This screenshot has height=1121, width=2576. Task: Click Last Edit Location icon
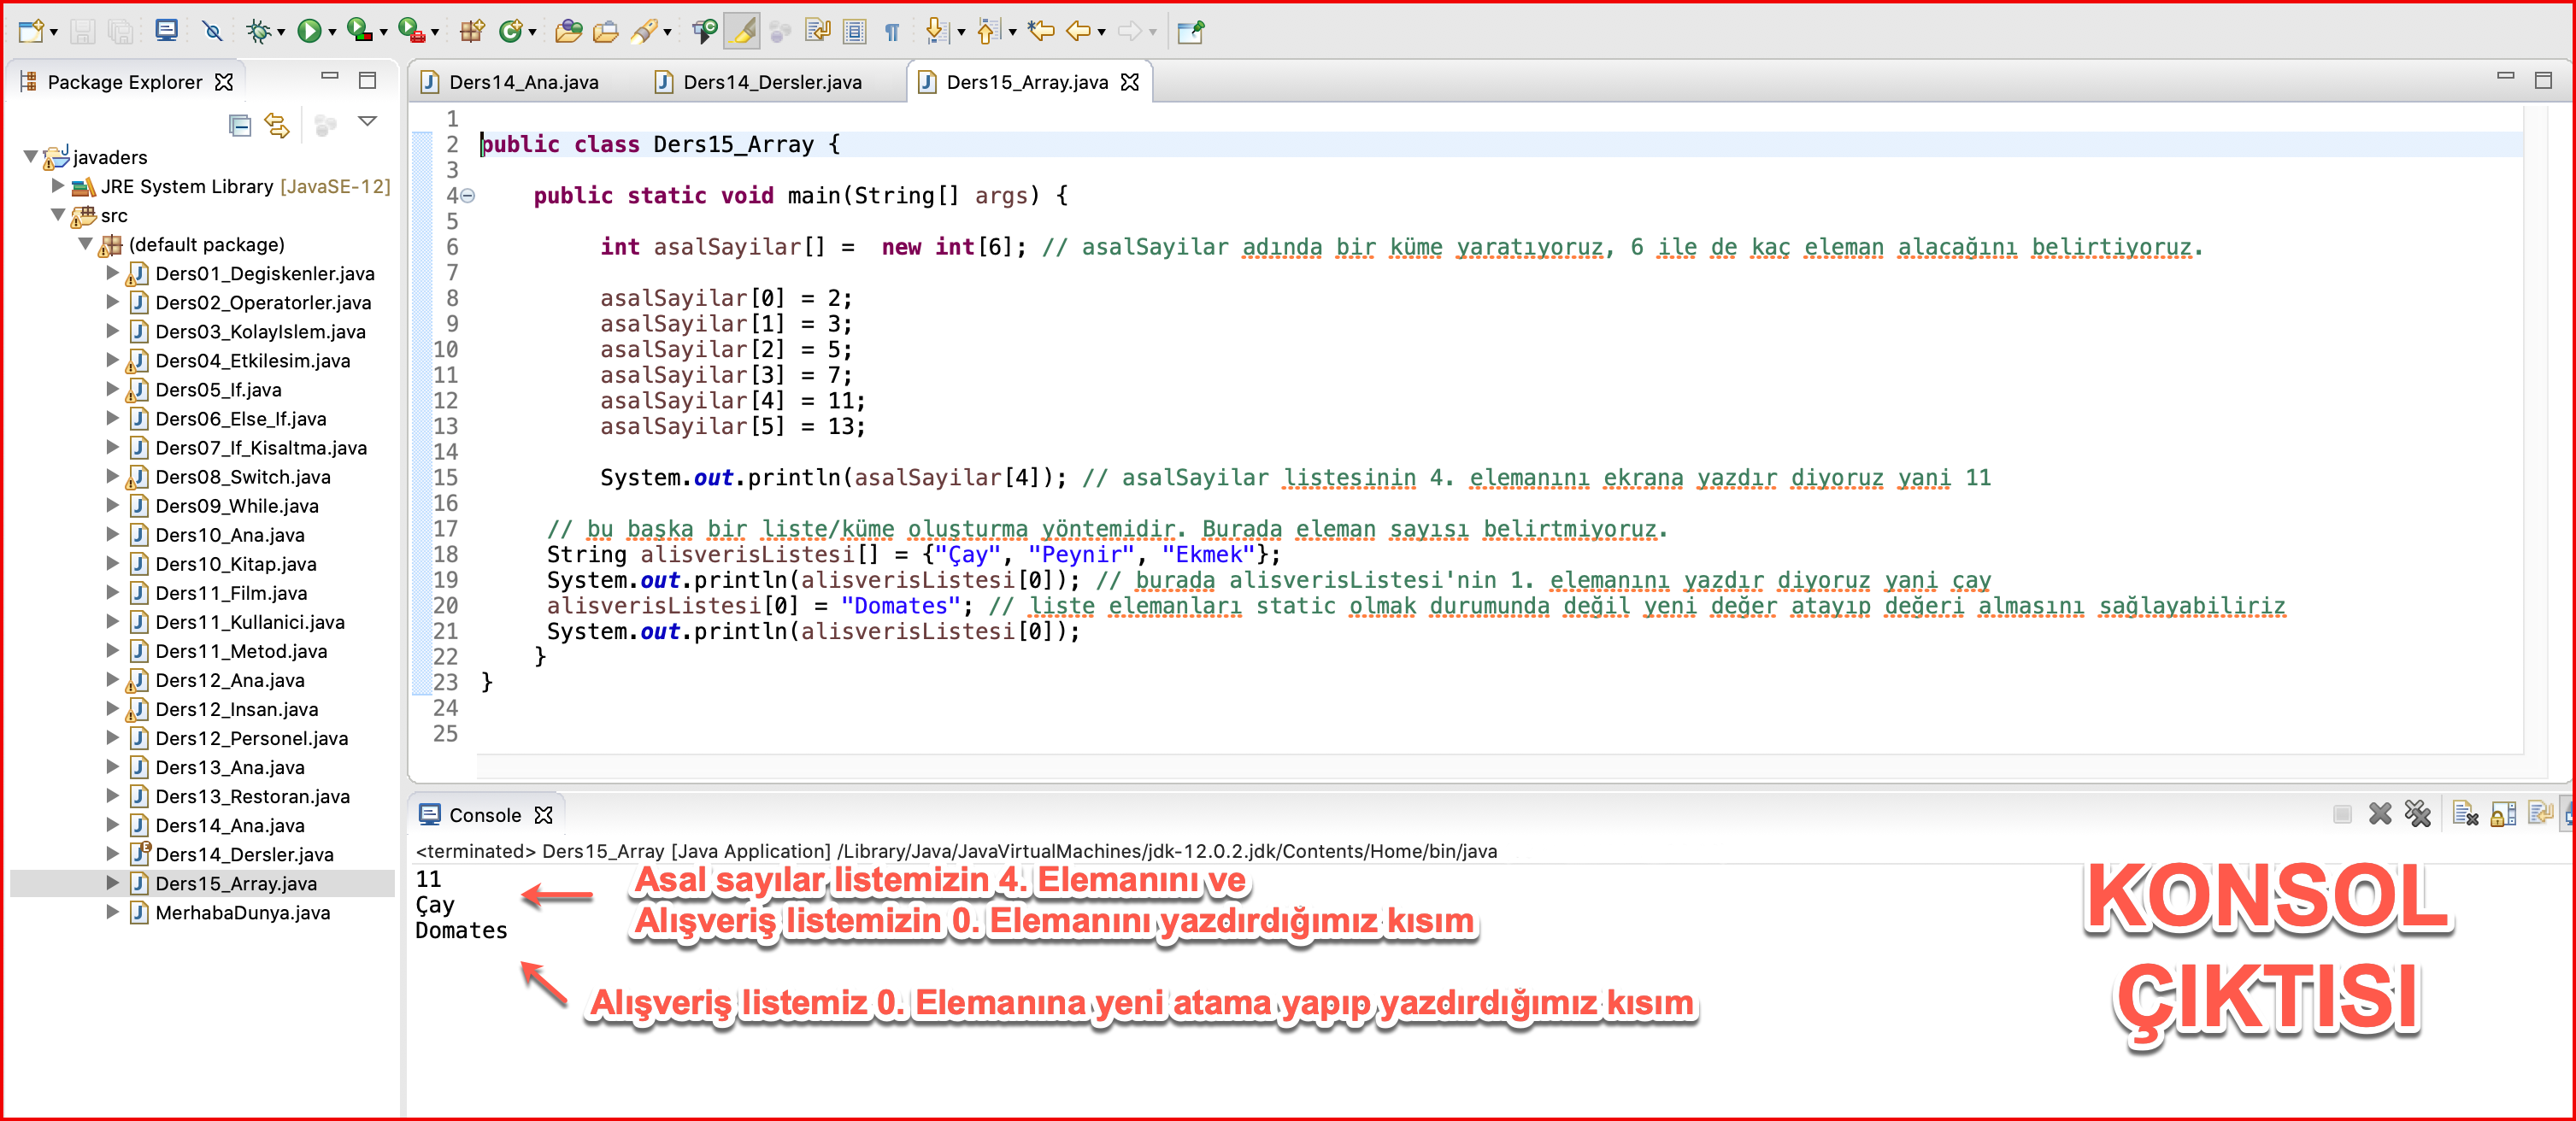(x=1041, y=31)
